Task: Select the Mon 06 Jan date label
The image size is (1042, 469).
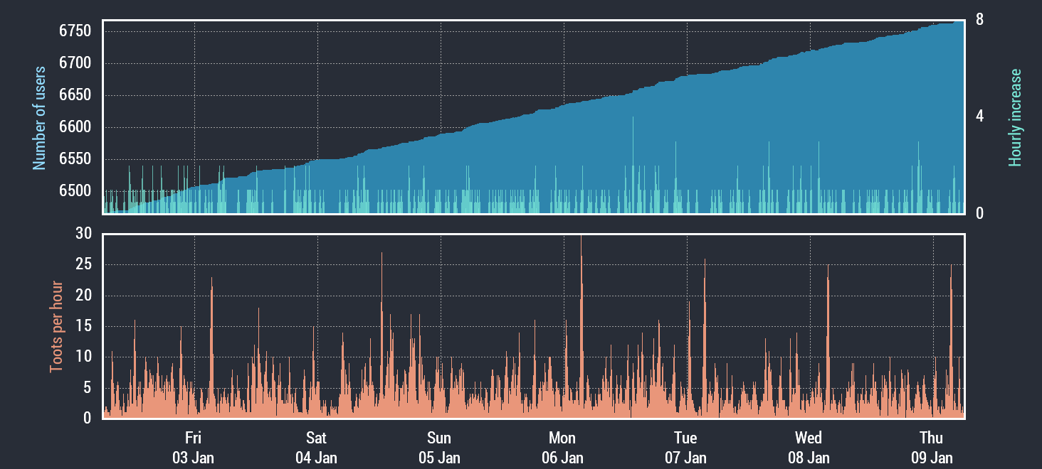Action: click(562, 447)
